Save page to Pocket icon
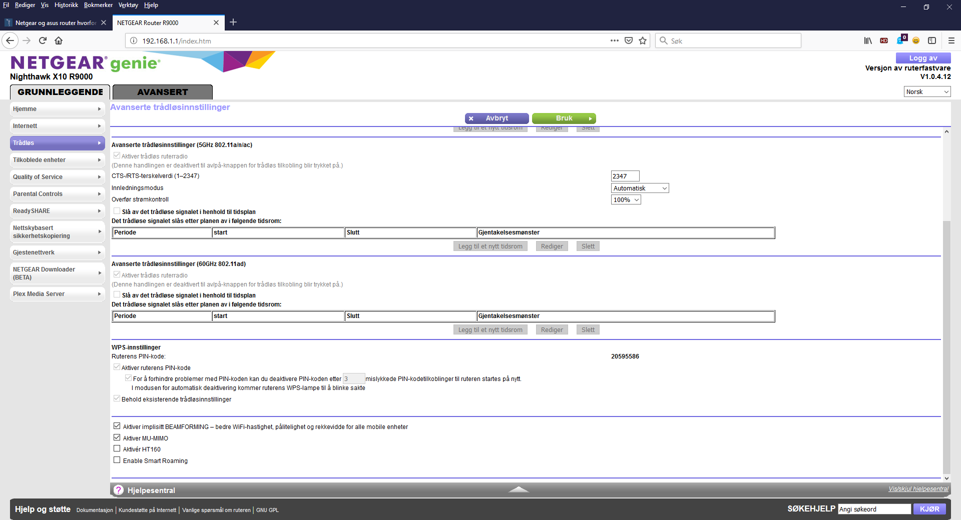Screen dimensions: 961x520 pos(629,40)
